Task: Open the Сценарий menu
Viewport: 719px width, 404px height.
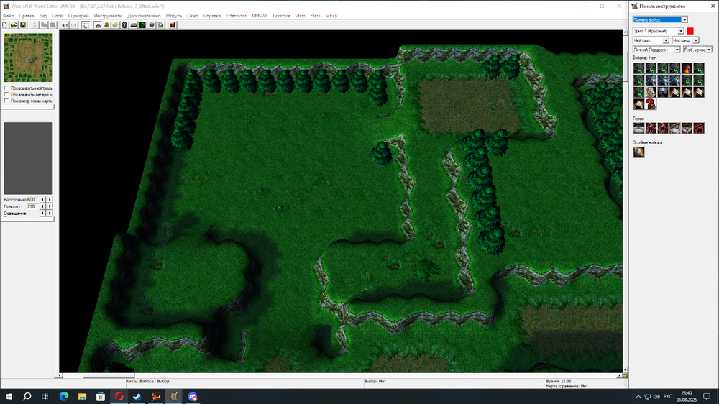Action: [x=78, y=15]
